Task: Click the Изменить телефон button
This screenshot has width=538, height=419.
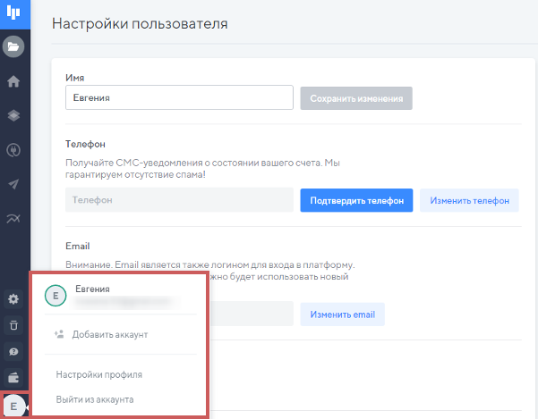Action: (x=469, y=200)
